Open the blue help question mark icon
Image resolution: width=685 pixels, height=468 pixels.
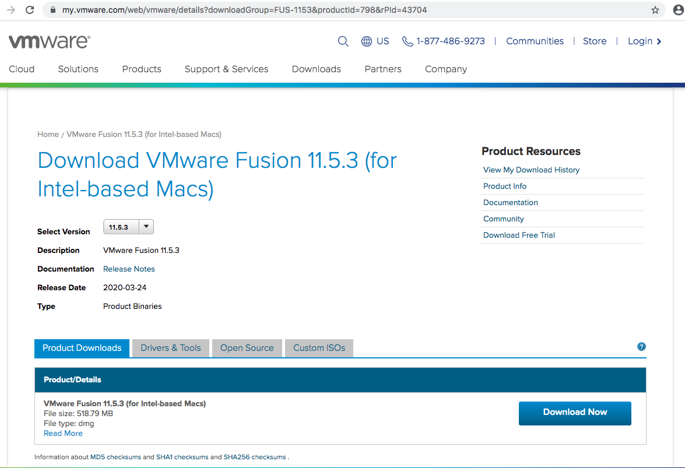click(641, 347)
